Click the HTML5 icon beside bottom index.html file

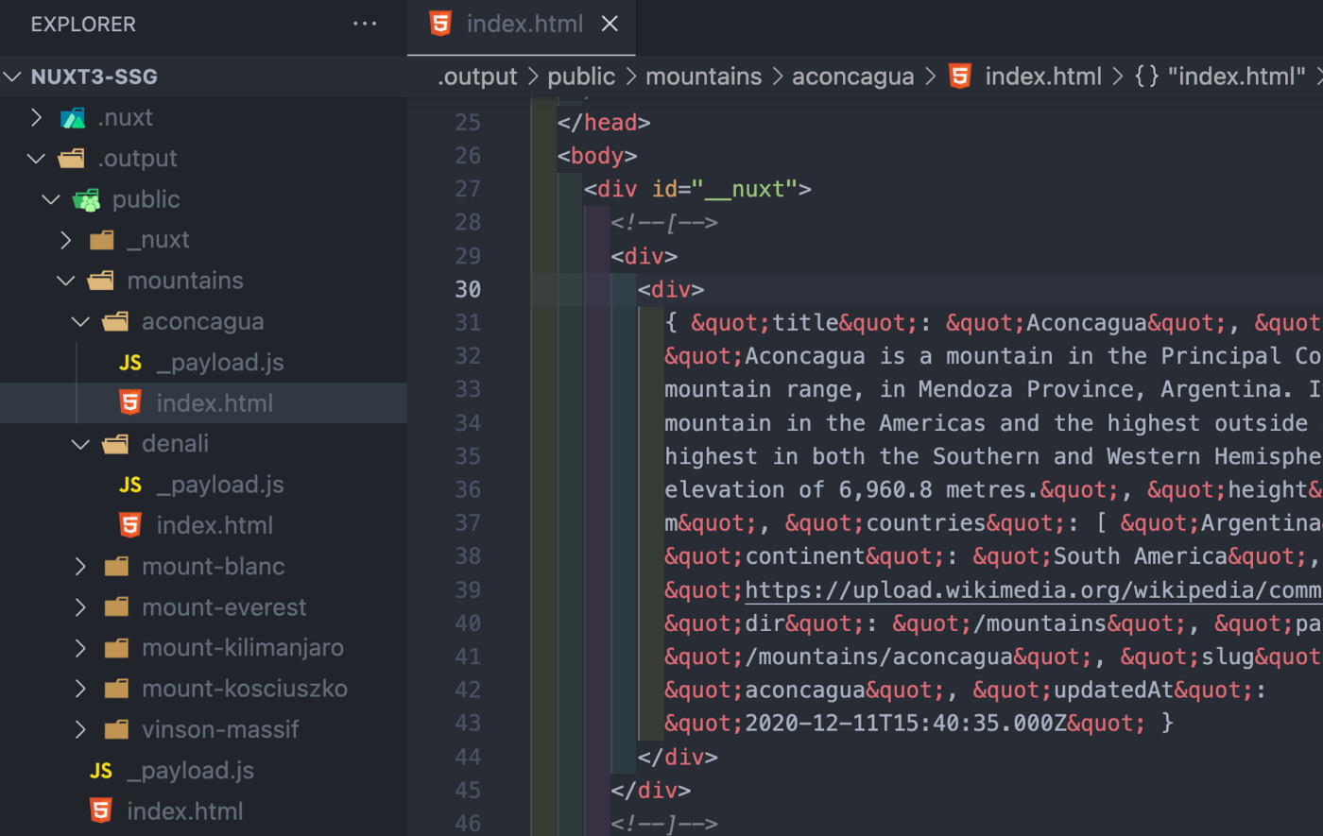pos(100,810)
